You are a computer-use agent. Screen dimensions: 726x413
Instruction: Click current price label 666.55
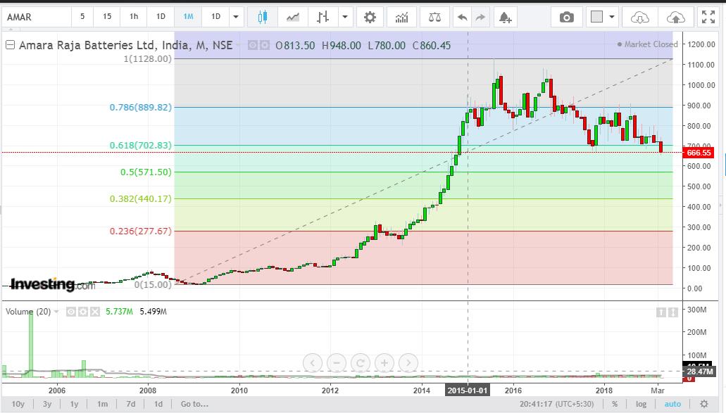[x=699, y=153]
